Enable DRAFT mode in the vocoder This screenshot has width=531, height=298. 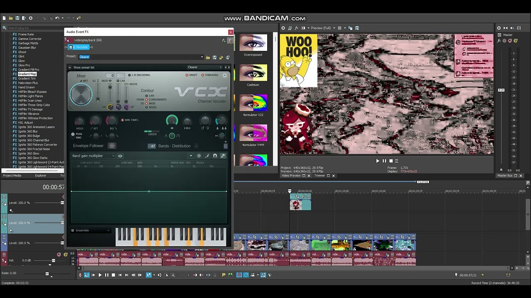tap(192, 75)
